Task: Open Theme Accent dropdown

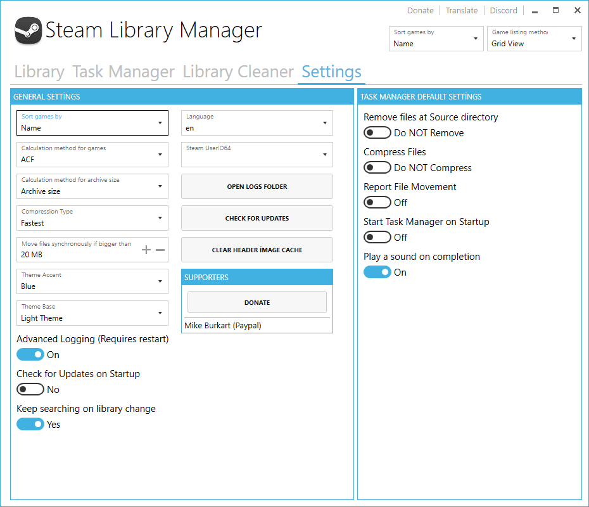Action: click(x=92, y=281)
